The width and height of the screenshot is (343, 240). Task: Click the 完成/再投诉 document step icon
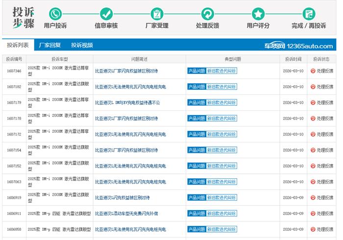coord(309,14)
